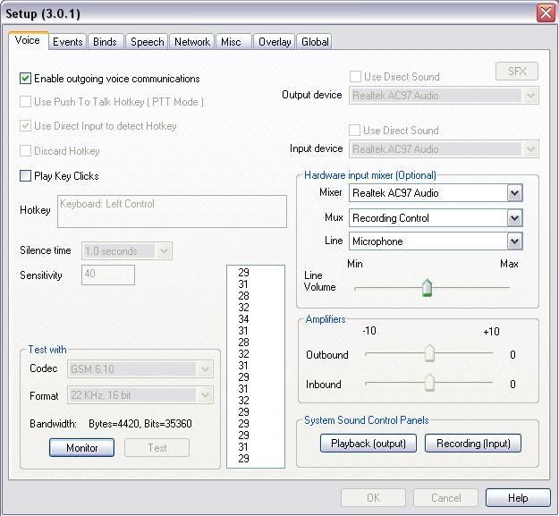
Task: Click the value 34 in the level list
Action: pyautogui.click(x=243, y=319)
